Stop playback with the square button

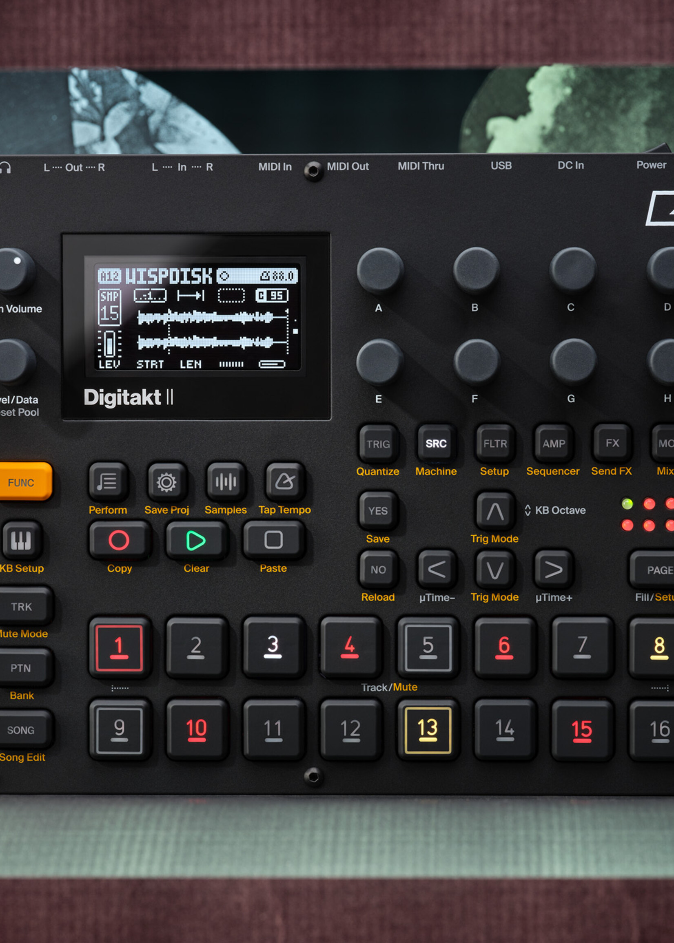(273, 540)
